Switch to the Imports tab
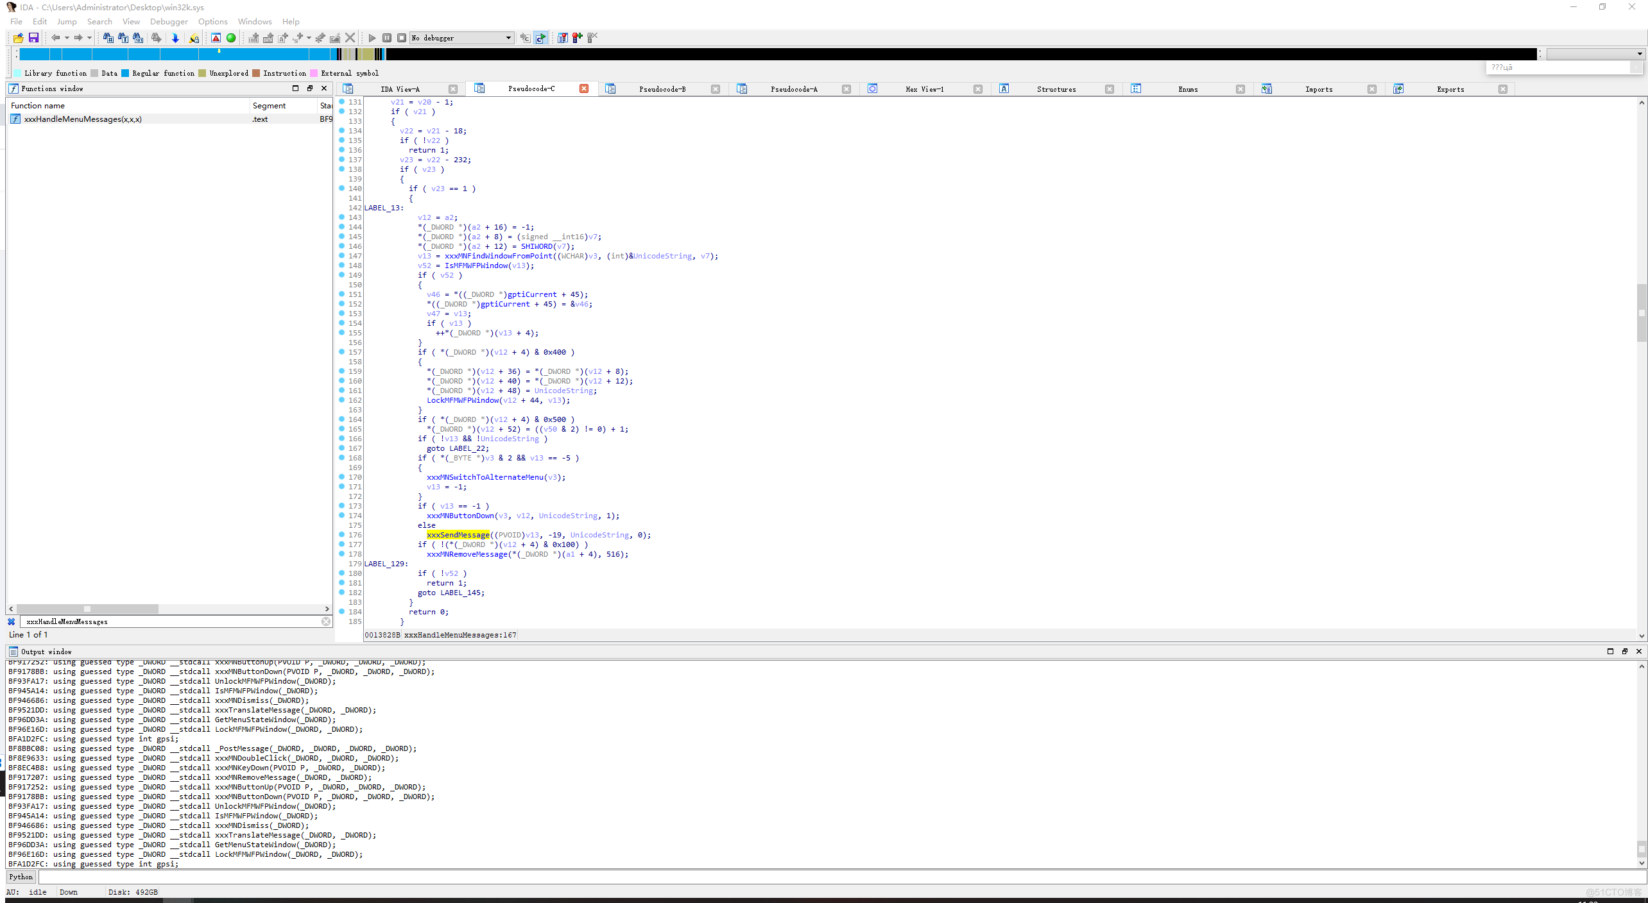The height and width of the screenshot is (903, 1648). pos(1318,89)
